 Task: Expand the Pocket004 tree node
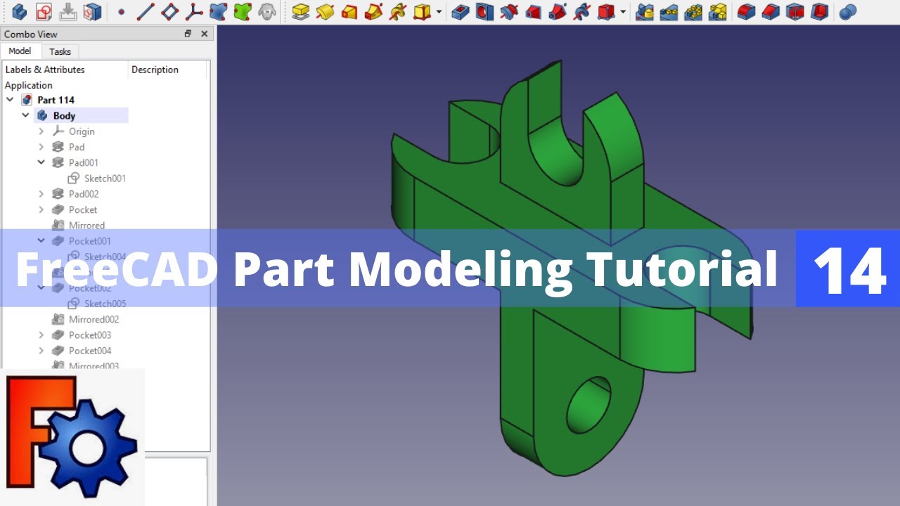click(x=41, y=351)
